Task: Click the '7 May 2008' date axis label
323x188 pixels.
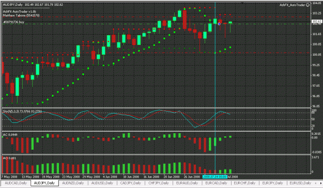Action: coord(9,177)
